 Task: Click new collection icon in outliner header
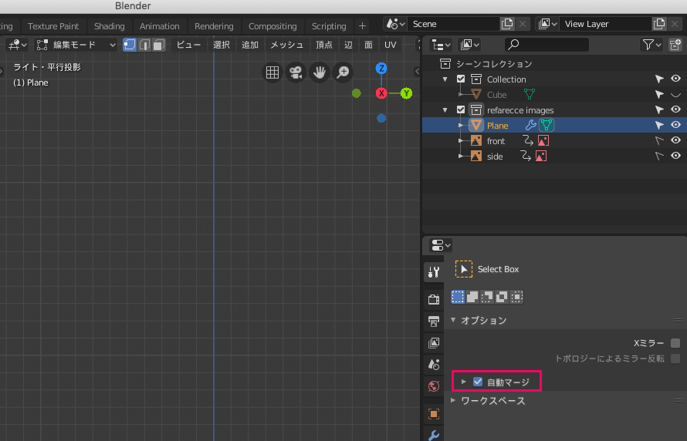coord(675,45)
